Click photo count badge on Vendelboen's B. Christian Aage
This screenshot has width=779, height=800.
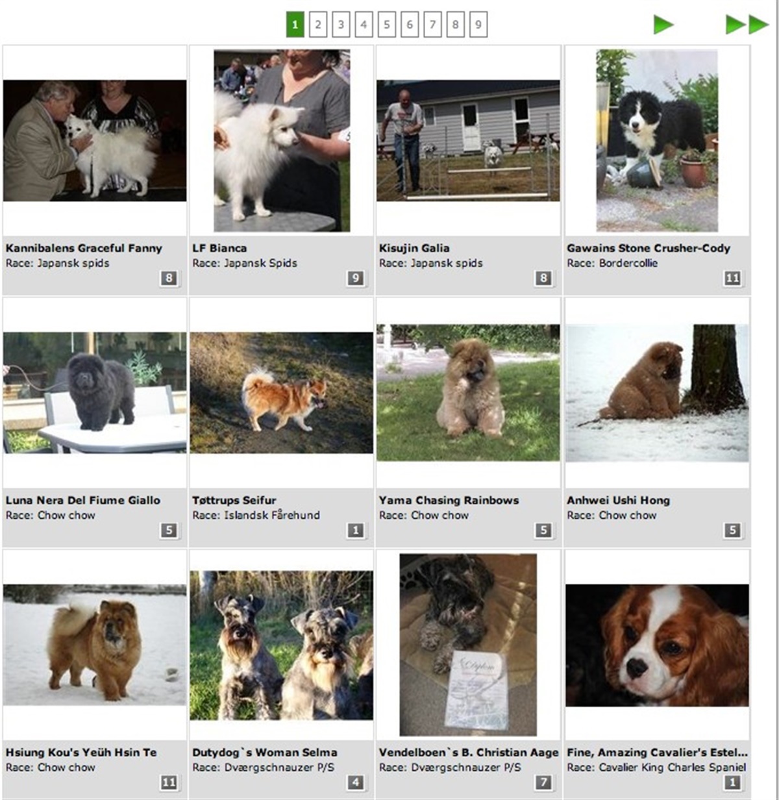pos(543,782)
